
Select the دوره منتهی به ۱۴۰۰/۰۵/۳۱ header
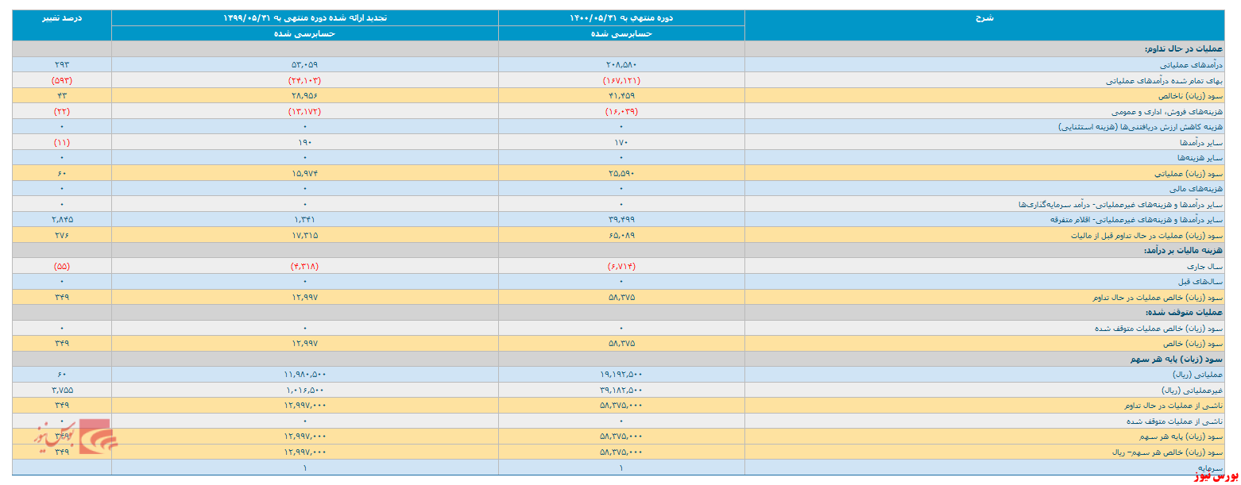click(621, 17)
